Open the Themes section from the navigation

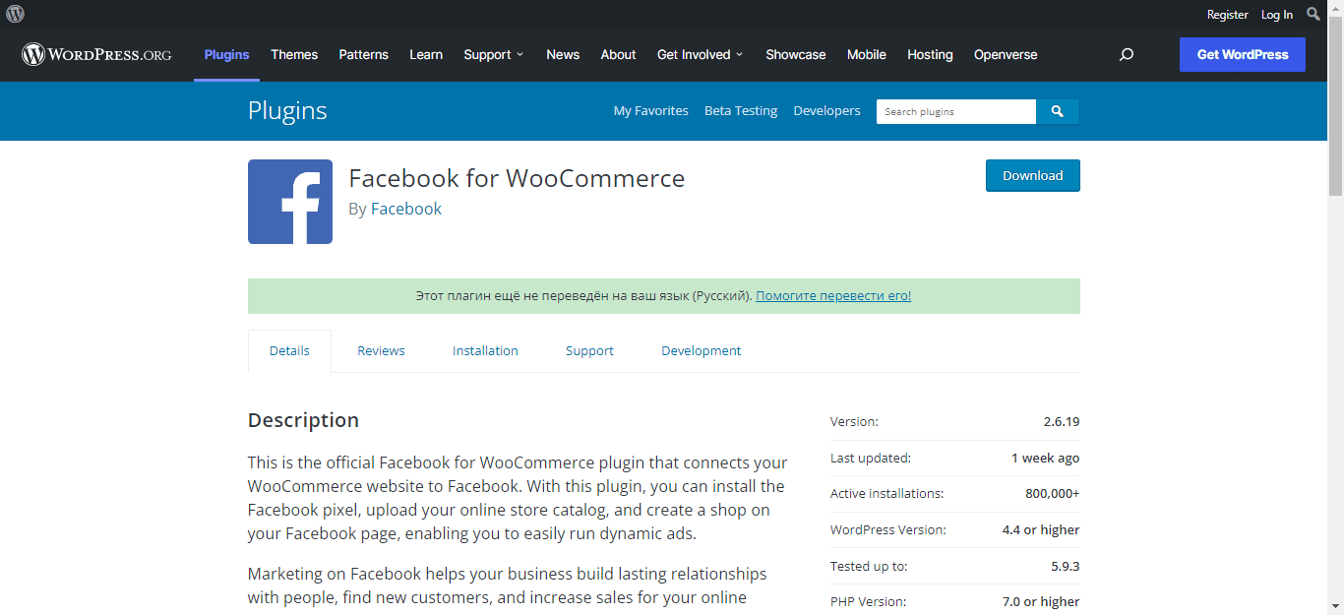294,54
